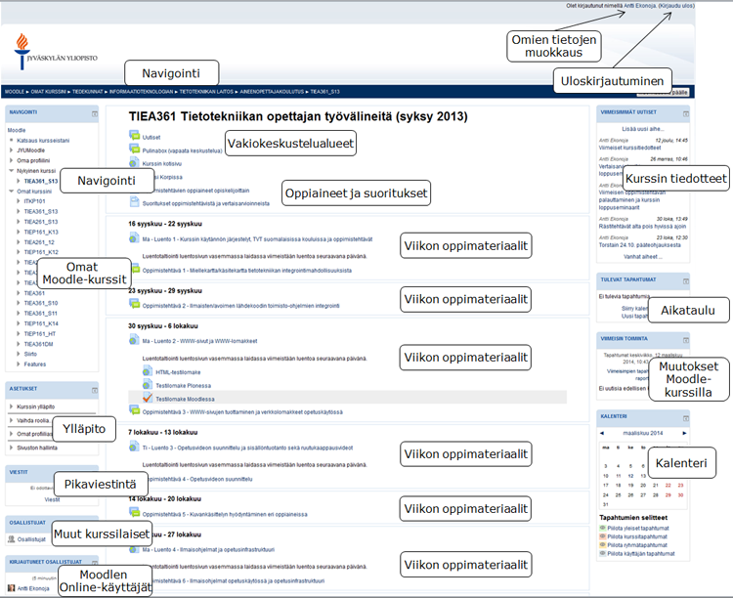Open the Features item in navigation tree

point(35,363)
